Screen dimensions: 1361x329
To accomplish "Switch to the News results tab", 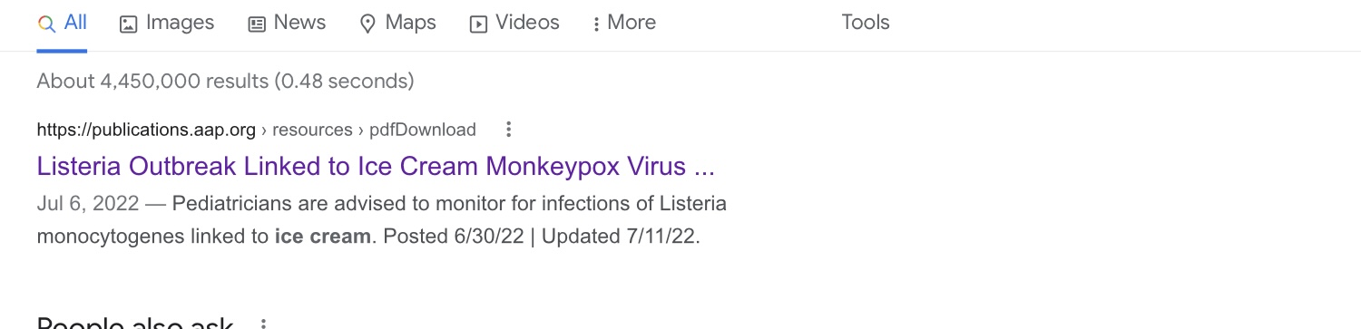I will pyautogui.click(x=287, y=23).
